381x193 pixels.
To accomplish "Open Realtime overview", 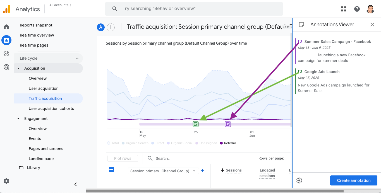I will coord(37,35).
